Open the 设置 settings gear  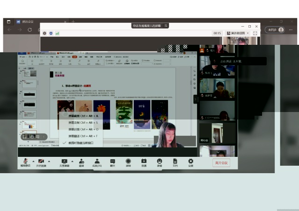click(190, 161)
